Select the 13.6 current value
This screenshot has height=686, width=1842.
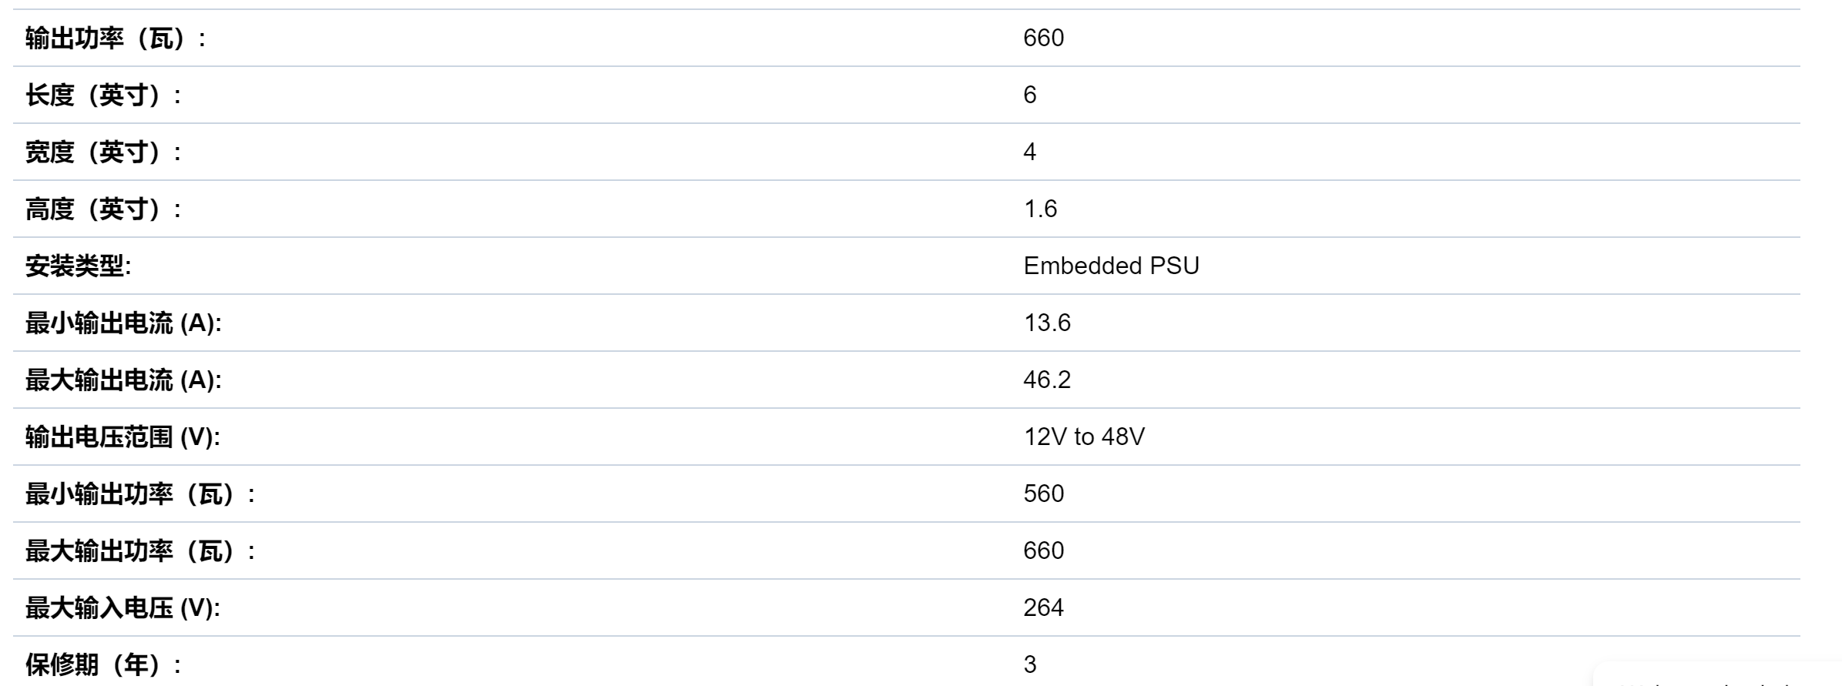[x=1047, y=323]
